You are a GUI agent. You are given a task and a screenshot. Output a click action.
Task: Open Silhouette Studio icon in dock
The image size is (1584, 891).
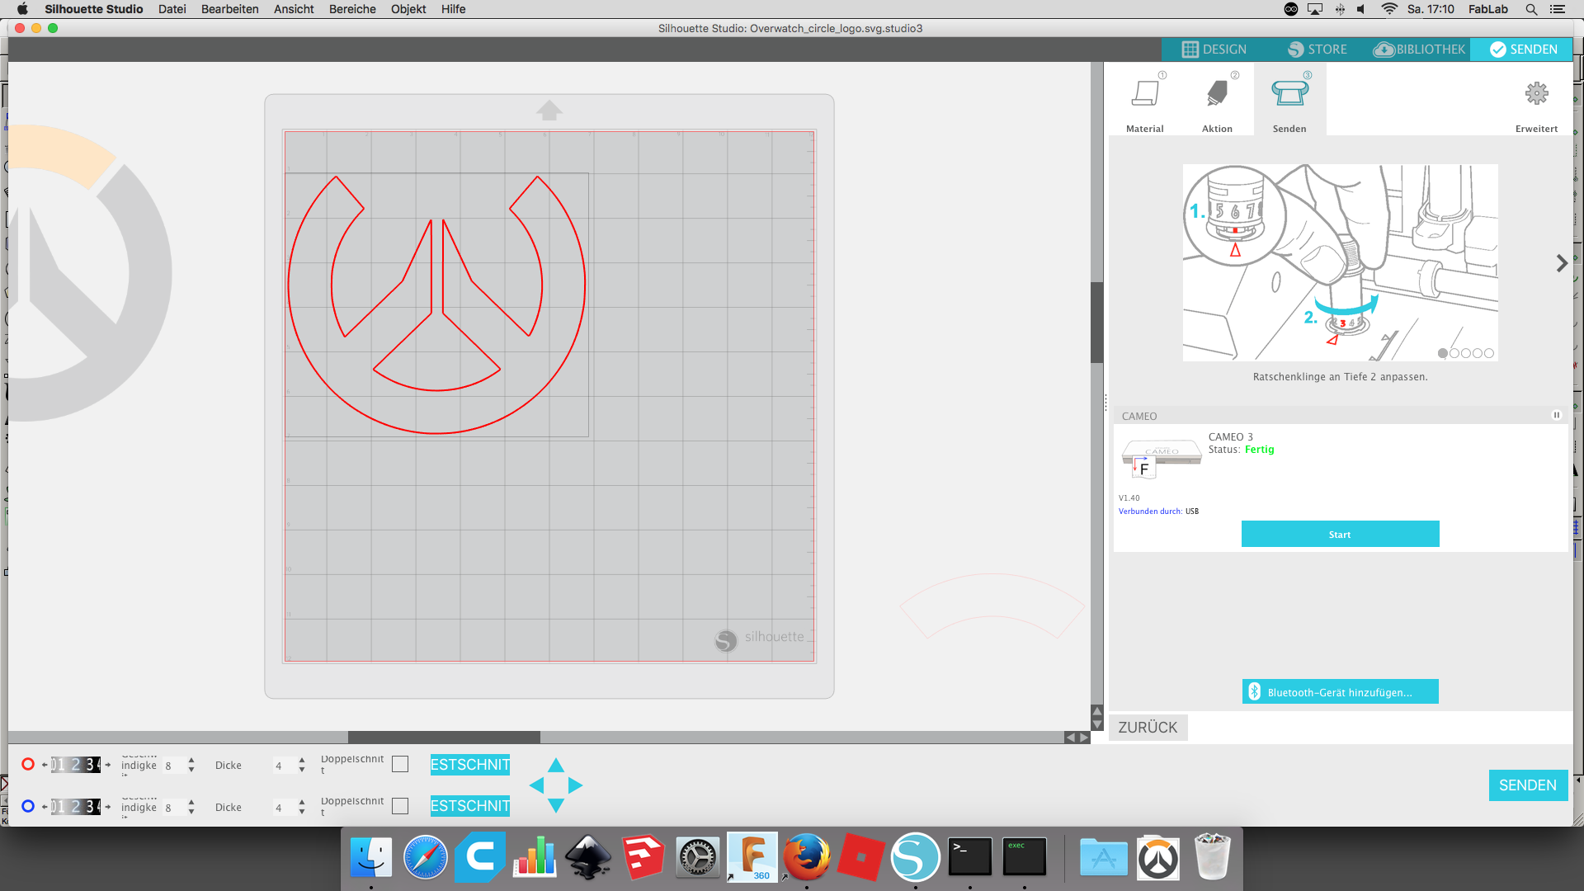[915, 858]
